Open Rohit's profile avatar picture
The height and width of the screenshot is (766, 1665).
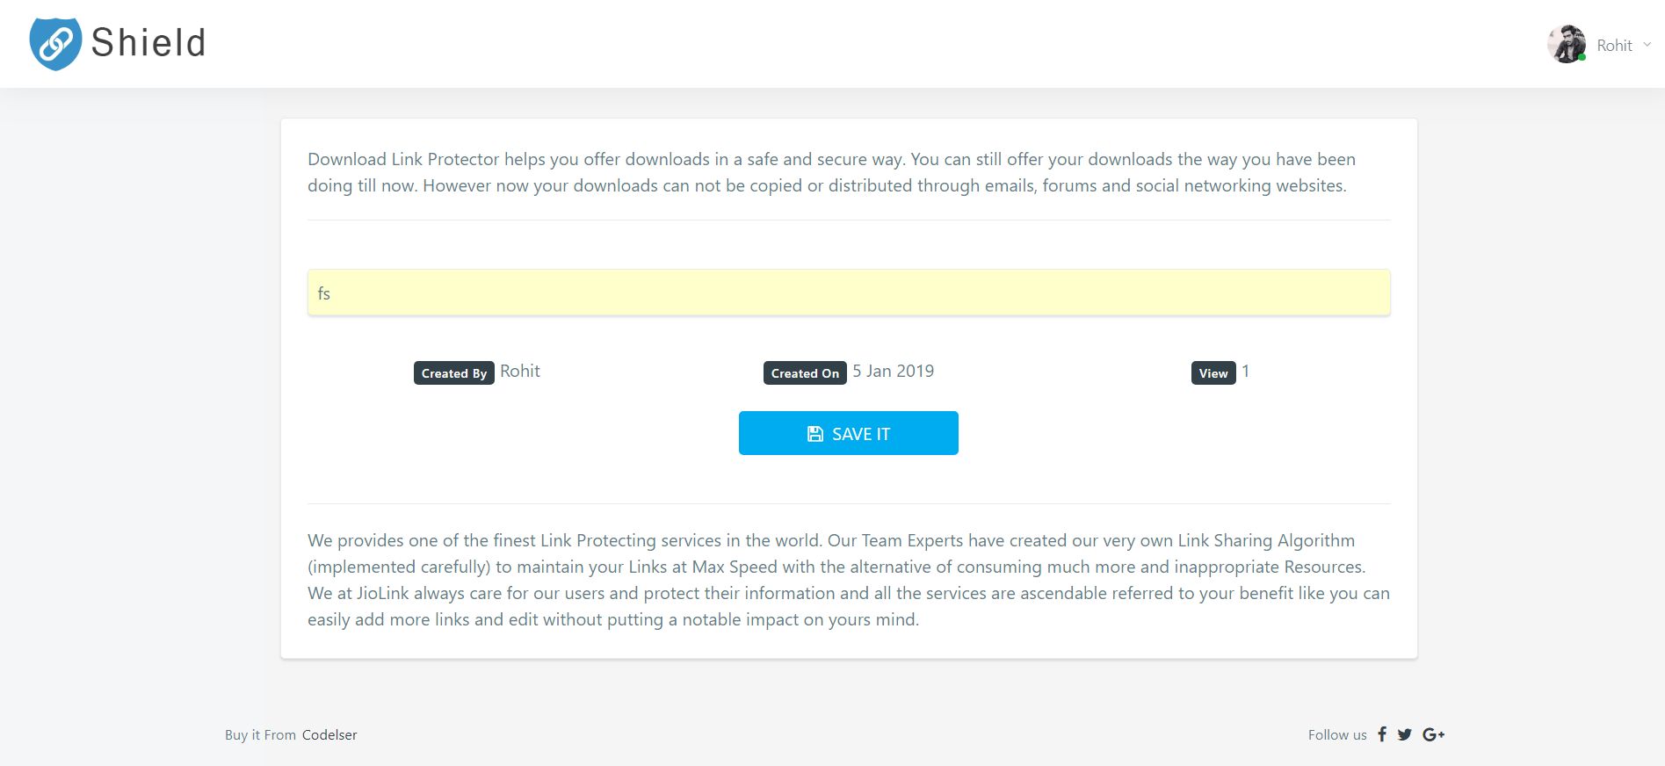[1566, 45]
